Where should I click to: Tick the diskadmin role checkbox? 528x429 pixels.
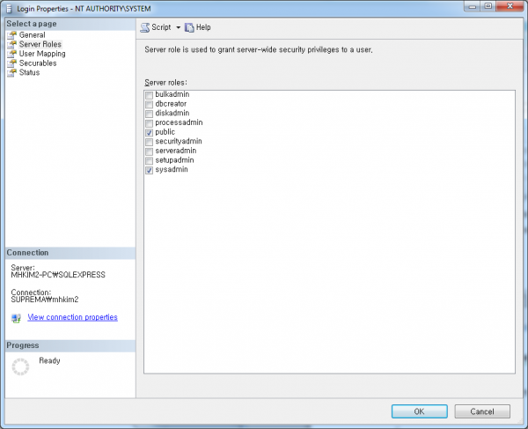point(148,114)
